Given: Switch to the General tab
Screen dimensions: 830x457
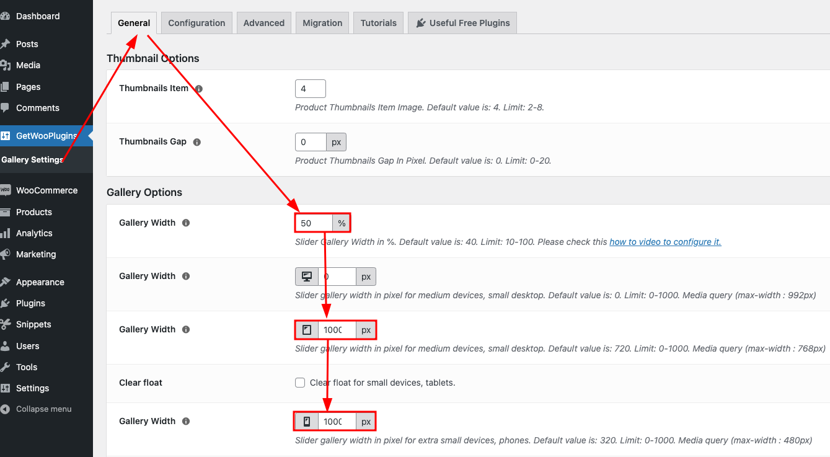Looking at the screenshot, I should coord(134,23).
